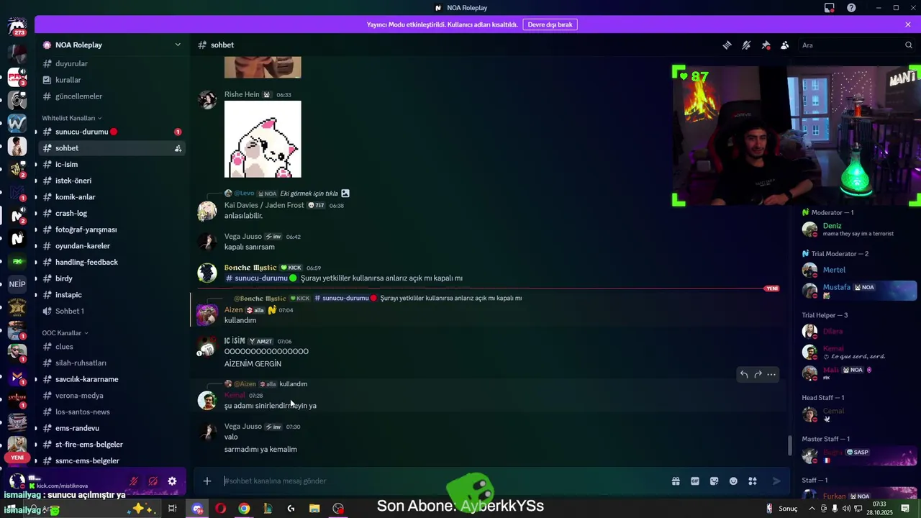The width and height of the screenshot is (921, 518).
Task: Forward message icon on Kemal's message
Action: pos(758,374)
